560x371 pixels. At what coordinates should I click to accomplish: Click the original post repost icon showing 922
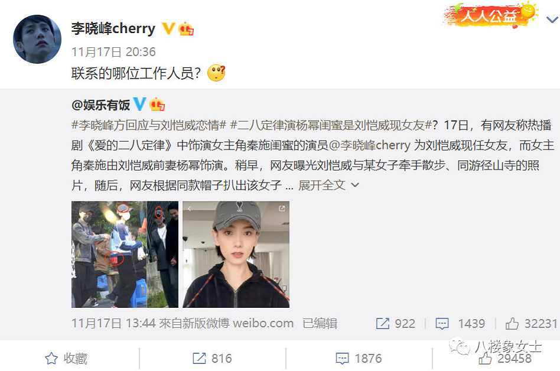(395, 324)
